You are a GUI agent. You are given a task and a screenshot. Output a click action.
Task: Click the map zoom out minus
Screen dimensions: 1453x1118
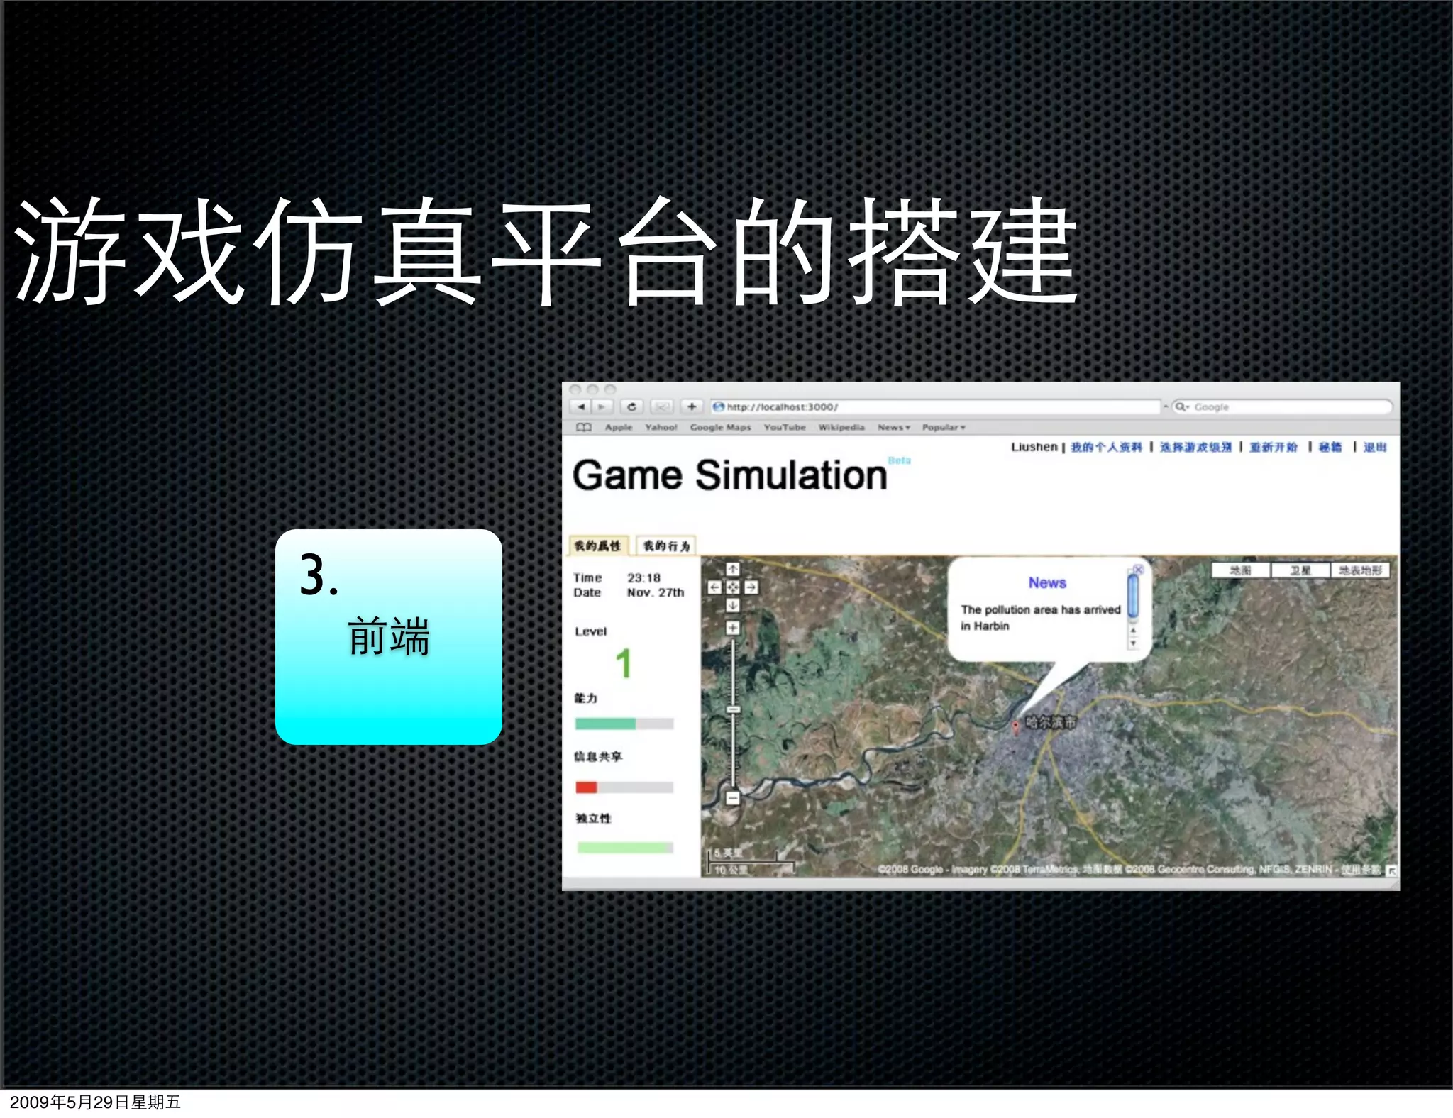tap(733, 798)
